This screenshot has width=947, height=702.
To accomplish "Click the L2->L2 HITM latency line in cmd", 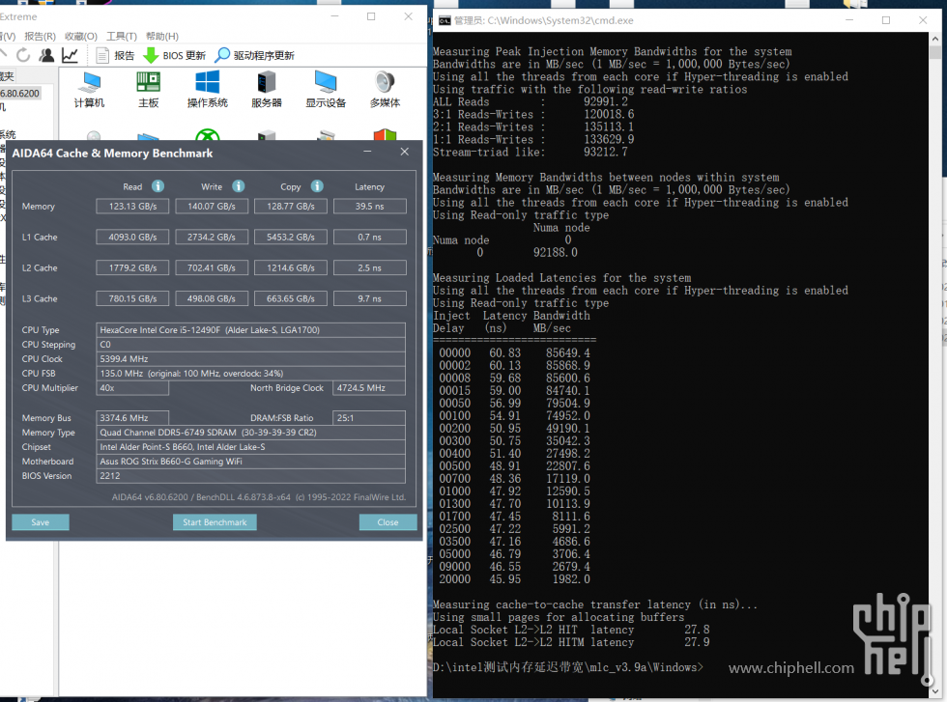I will (571, 642).
